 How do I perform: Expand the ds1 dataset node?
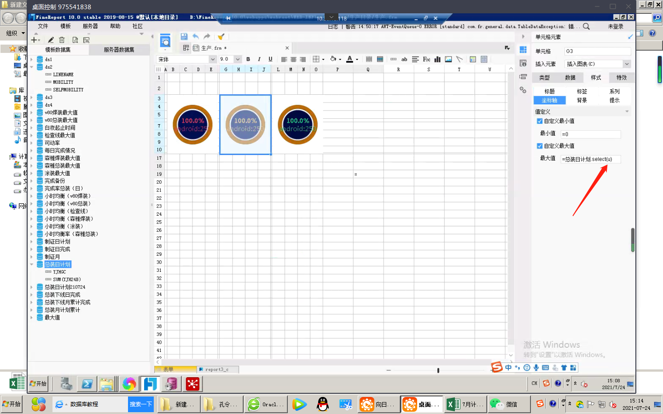[32, 59]
